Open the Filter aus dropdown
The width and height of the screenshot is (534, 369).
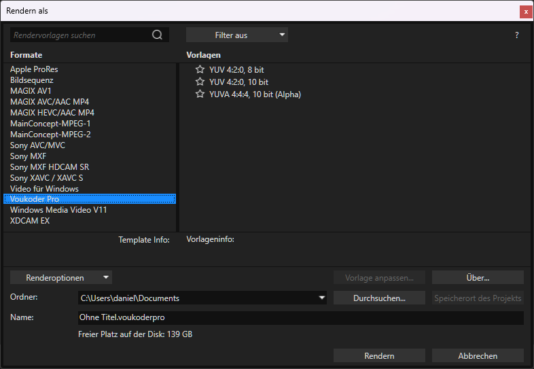pyautogui.click(x=236, y=35)
